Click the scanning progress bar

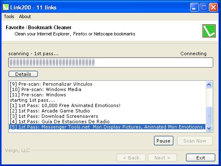[x=110, y=62]
